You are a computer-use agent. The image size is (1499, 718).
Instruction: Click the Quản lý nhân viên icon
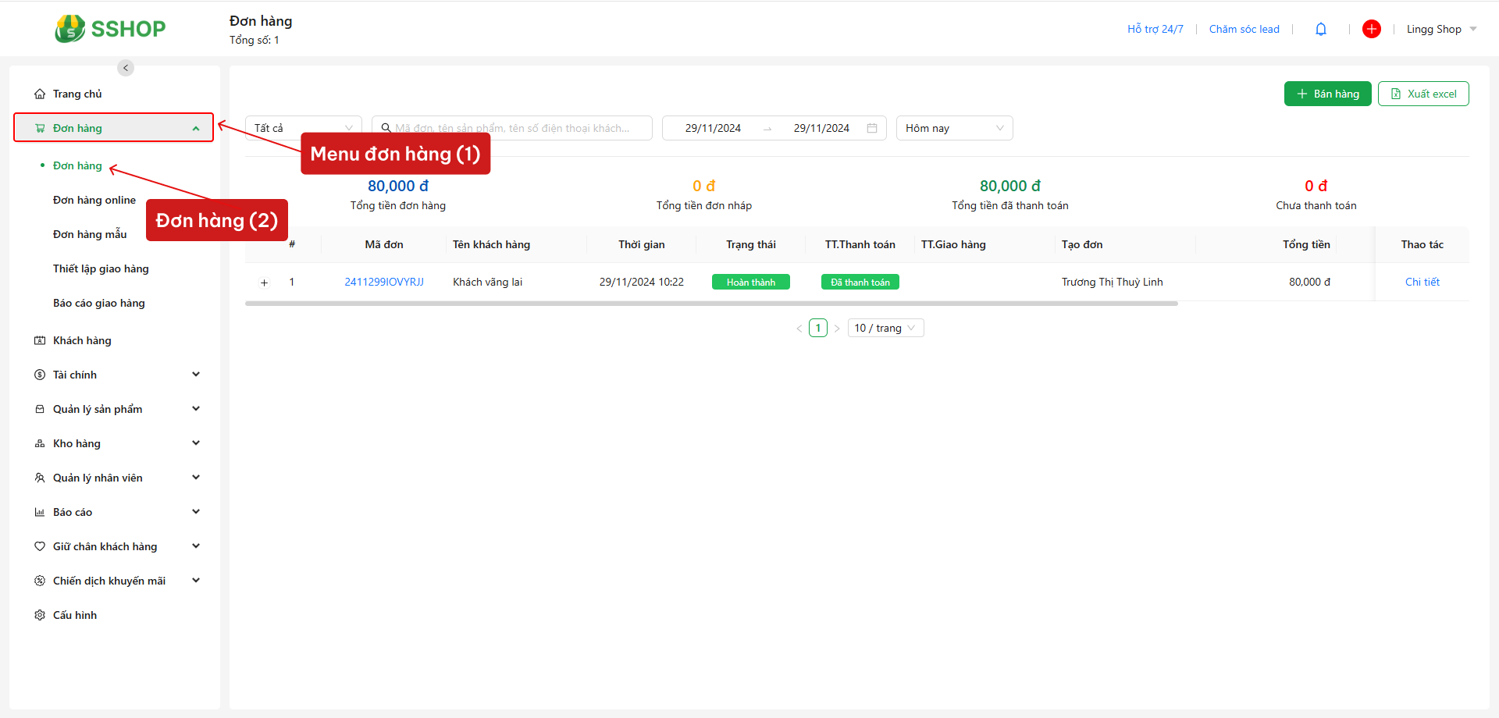40,478
